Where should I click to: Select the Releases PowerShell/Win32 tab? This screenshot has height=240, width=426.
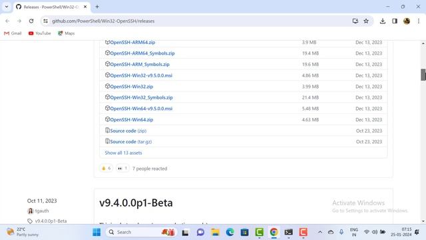(x=51, y=7)
